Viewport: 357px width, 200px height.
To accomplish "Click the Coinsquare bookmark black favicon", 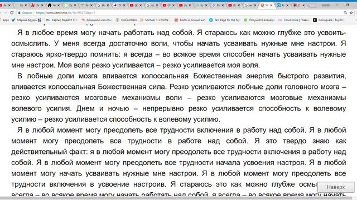I will [315, 20].
